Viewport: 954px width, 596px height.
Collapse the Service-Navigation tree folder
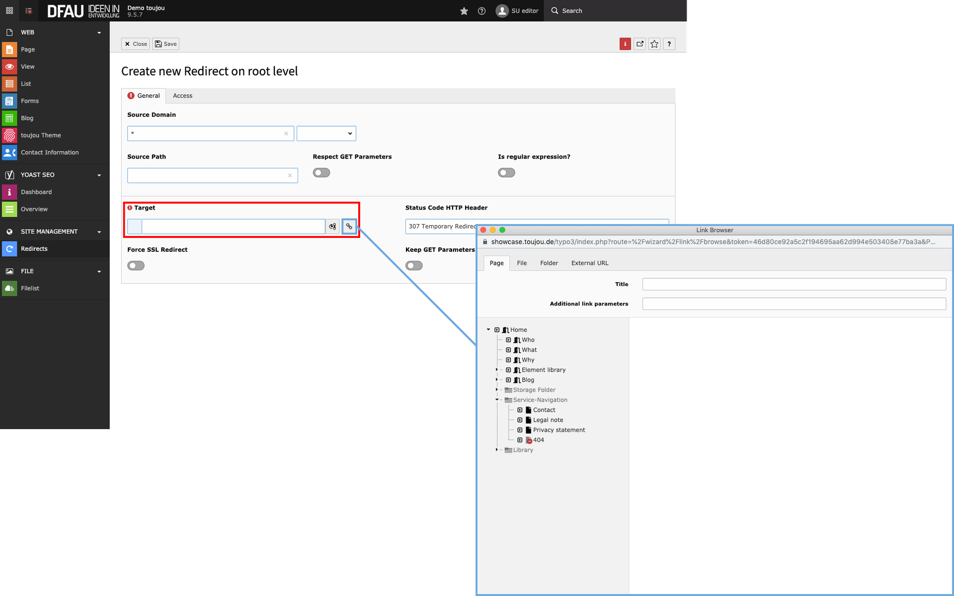[x=496, y=400]
